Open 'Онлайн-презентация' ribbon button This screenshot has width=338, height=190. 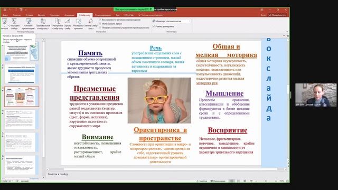tap(29, 24)
